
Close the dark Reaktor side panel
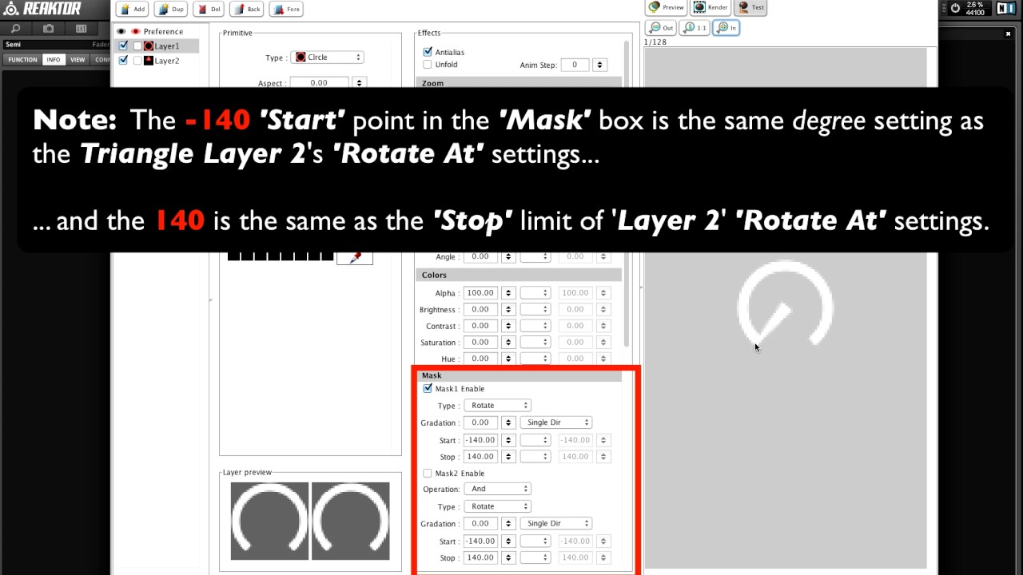tap(1008, 34)
